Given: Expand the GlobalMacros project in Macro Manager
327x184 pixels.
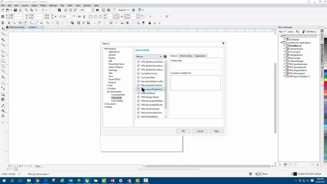Looking at the screenshot, I should [x=284, y=45].
